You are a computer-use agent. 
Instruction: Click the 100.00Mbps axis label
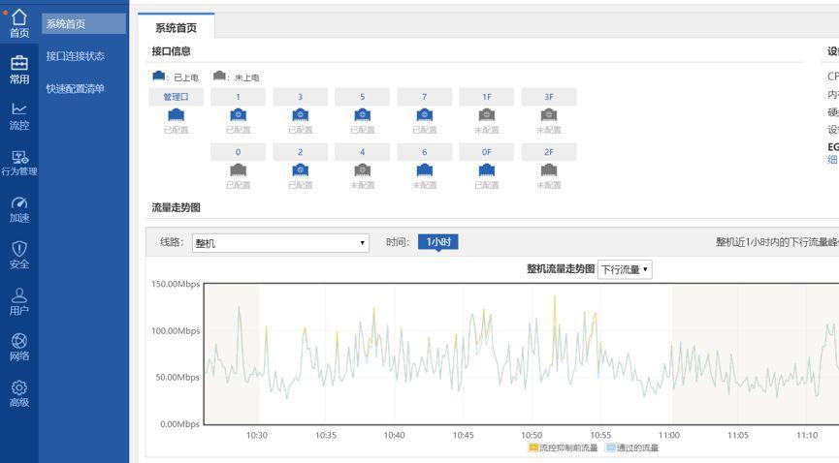176,330
